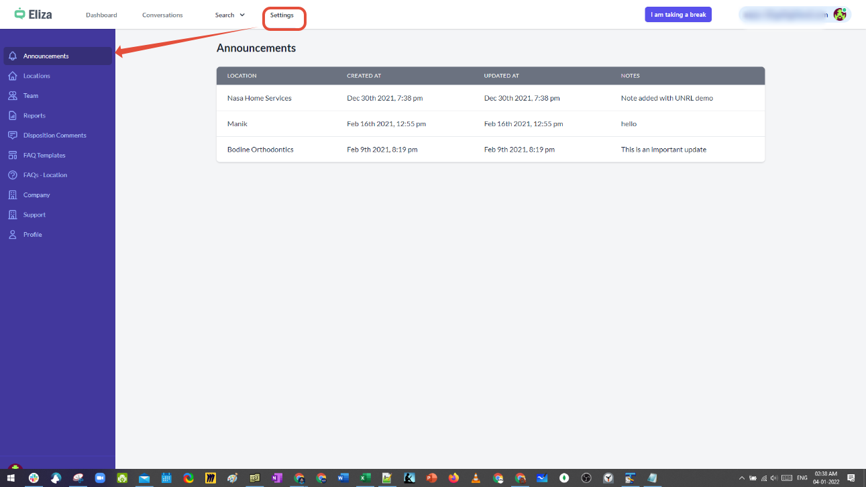Screen dimensions: 866x487
Task: Click the FAQs - Location question mark icon
Action: pyautogui.click(x=13, y=175)
